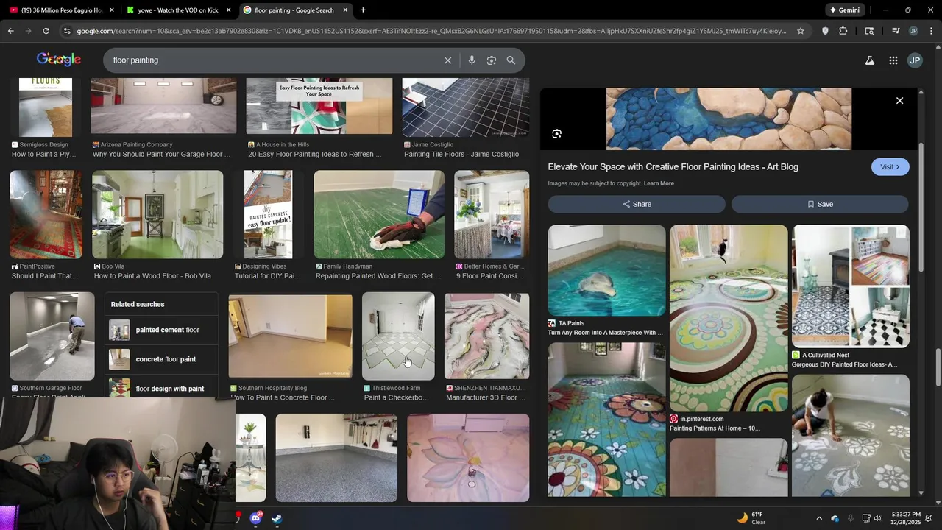The image size is (942, 530).
Task: Open Search Labs flask icon
Action: (870, 60)
